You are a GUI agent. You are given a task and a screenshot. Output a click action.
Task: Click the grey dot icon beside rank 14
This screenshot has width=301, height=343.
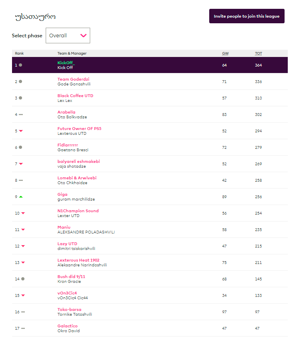tap(23, 279)
